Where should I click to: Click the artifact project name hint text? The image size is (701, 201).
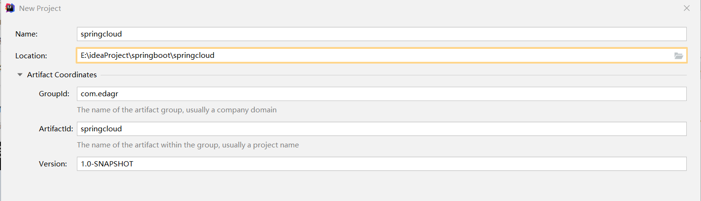click(x=187, y=145)
